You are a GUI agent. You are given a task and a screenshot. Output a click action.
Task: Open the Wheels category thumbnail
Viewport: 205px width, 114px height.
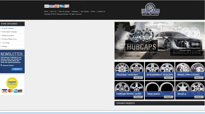point(190,90)
